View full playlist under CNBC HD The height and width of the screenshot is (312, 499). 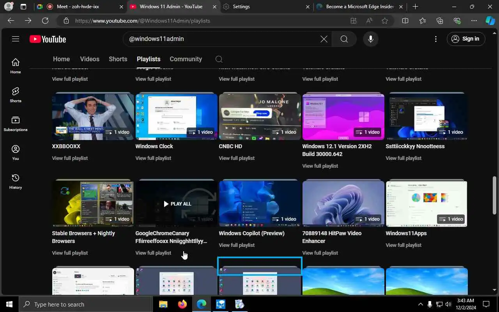pyautogui.click(x=237, y=158)
